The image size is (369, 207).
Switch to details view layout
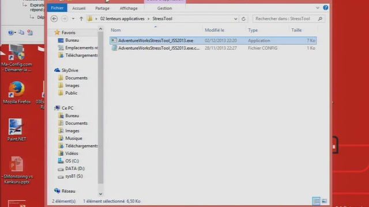click(x=316, y=201)
